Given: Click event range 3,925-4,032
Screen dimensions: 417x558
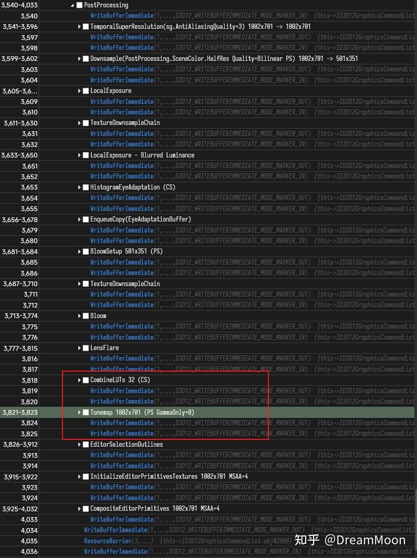Looking at the screenshot, I should (x=20, y=509).
